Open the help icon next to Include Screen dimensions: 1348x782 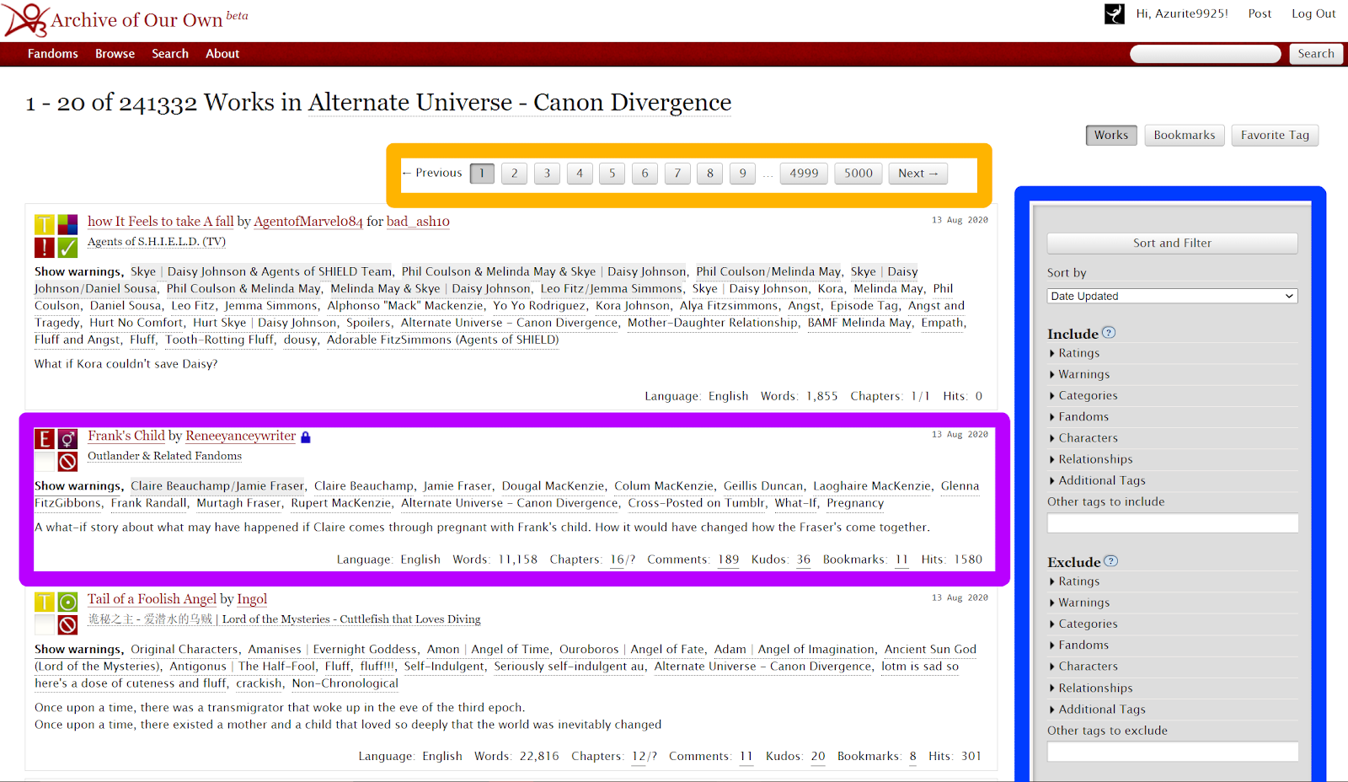pos(1109,333)
